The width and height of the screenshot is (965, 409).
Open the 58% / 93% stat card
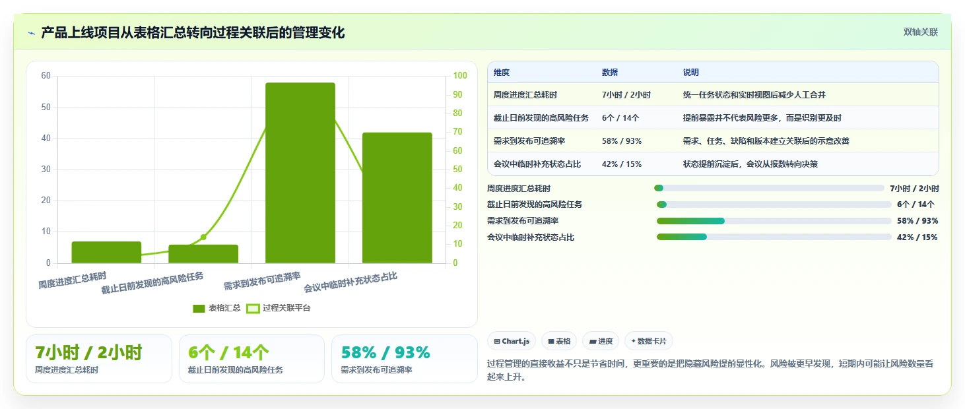404,359
